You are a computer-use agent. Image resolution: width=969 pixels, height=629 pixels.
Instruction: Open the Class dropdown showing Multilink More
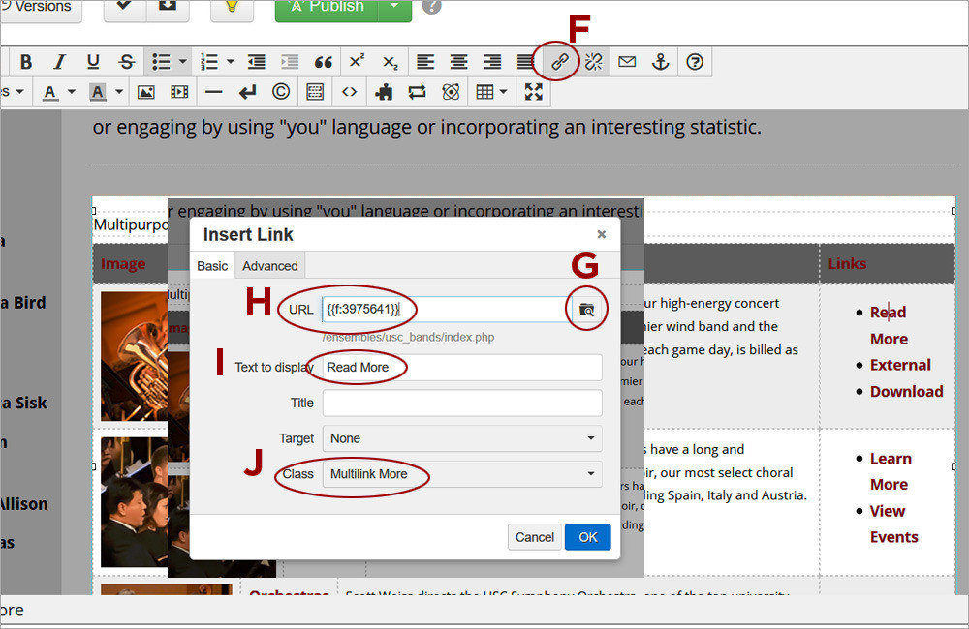pyautogui.click(x=462, y=474)
